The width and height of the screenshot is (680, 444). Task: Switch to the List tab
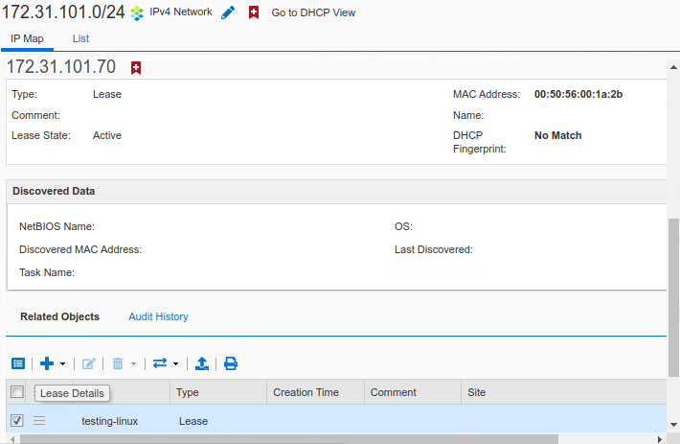(x=80, y=38)
